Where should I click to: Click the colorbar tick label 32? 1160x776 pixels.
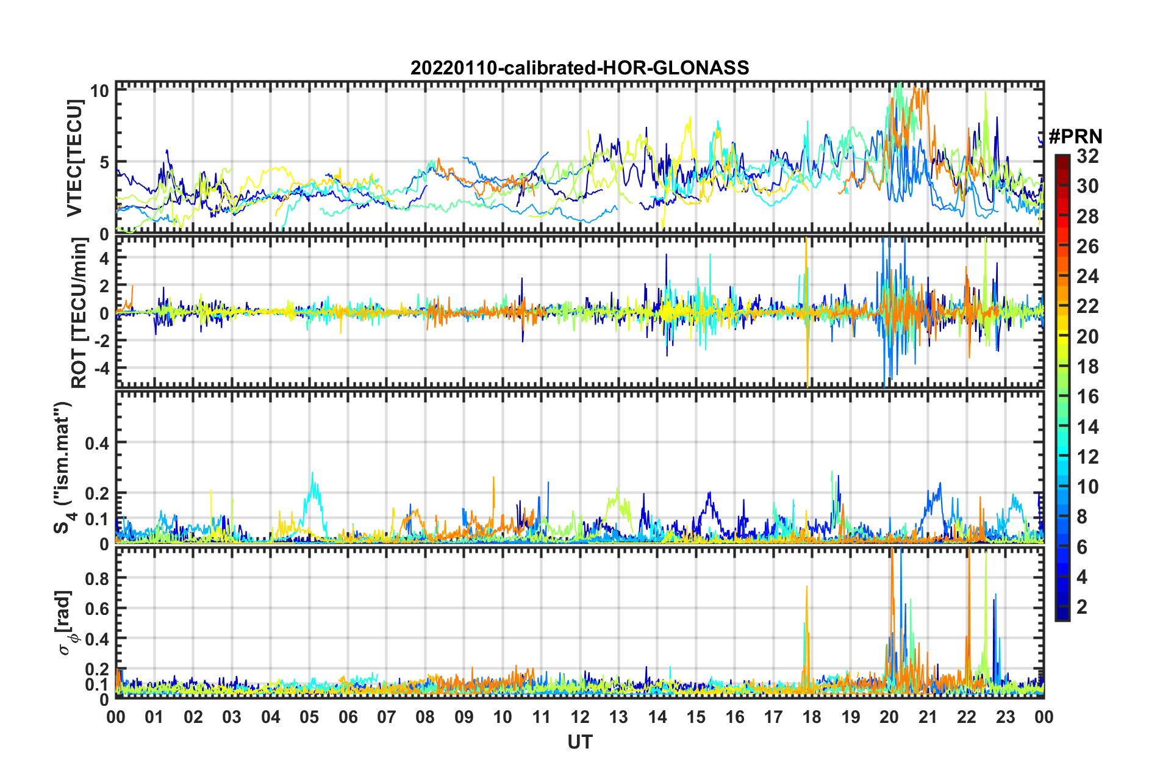pos(1088,156)
